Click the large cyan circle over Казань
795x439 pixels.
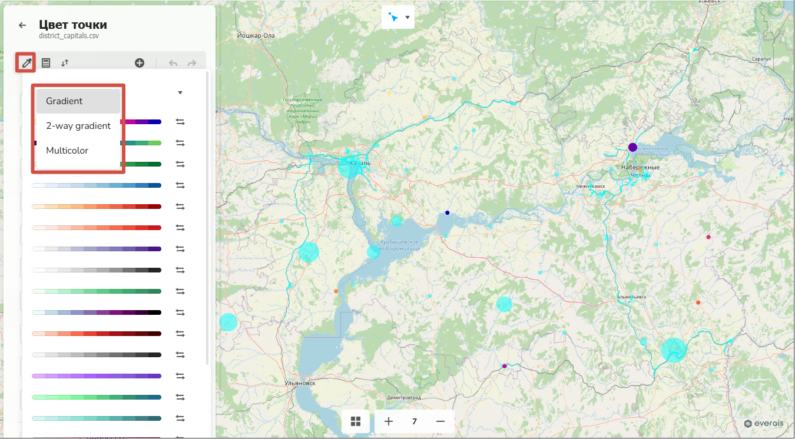349,167
